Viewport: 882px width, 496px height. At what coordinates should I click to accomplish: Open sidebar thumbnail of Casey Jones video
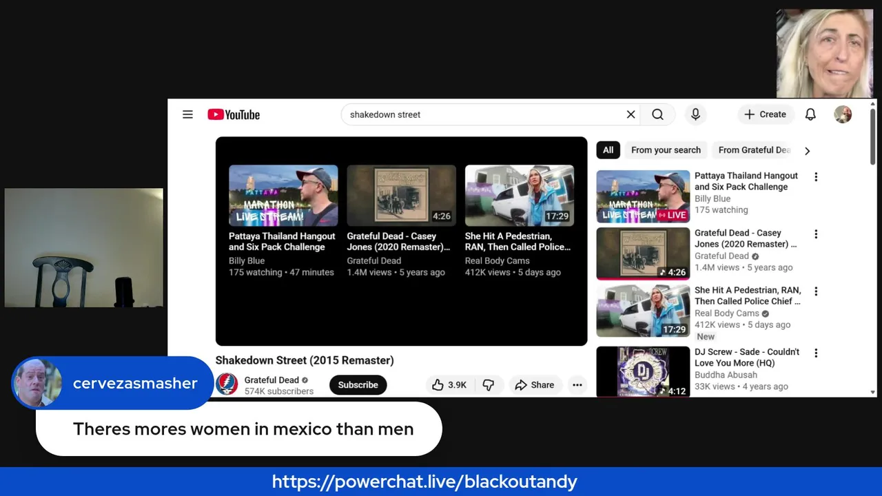point(643,254)
